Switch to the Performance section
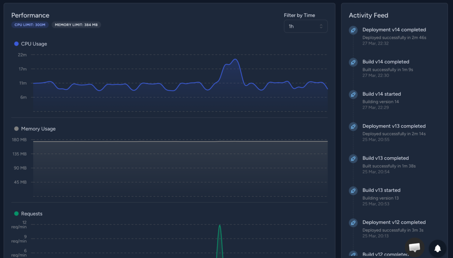The image size is (453, 258). [30, 15]
